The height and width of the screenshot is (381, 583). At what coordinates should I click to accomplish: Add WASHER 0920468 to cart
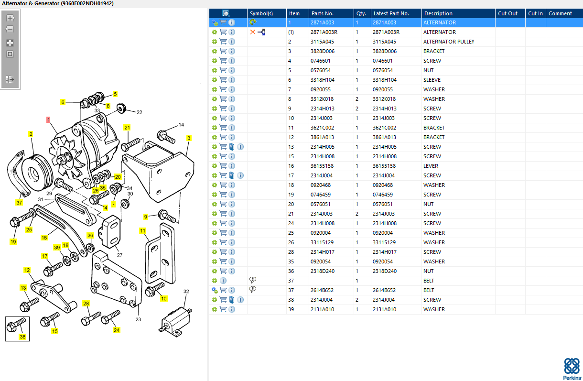223,185
